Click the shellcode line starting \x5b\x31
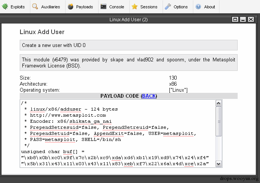 [x=115, y=164]
